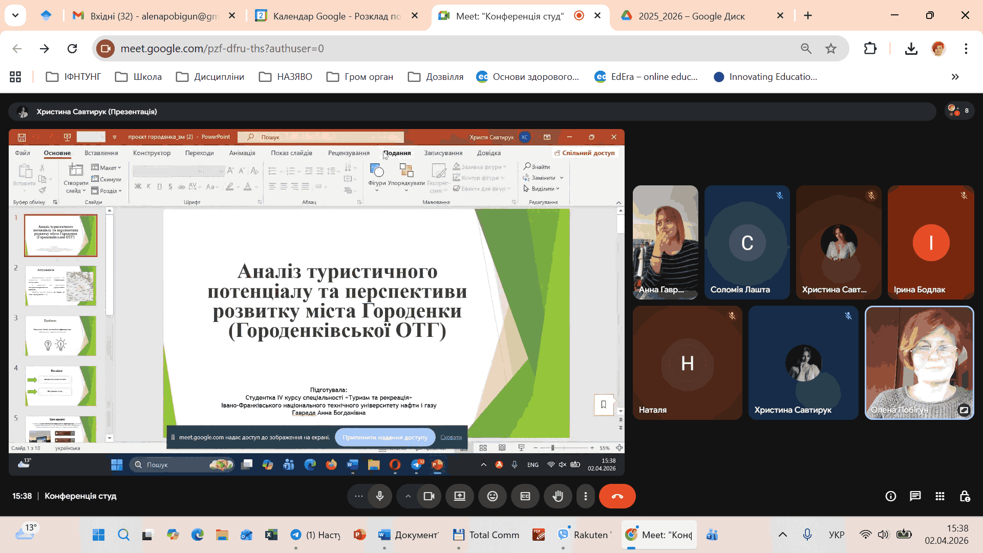The height and width of the screenshot is (553, 983).
Task: Expand the bookmarks bar overflow chevron
Action: (955, 77)
